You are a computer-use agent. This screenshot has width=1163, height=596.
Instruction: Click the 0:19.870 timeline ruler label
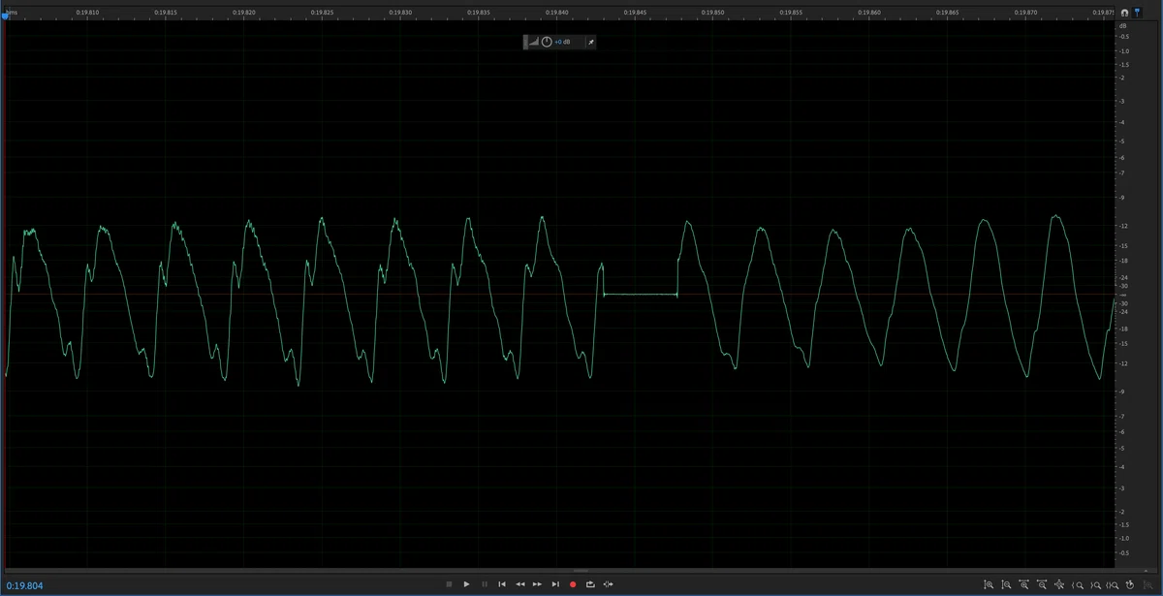(x=1026, y=14)
